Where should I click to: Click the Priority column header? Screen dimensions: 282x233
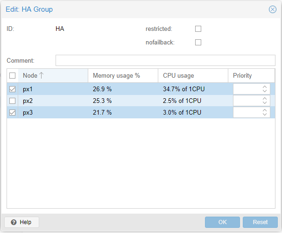point(251,76)
